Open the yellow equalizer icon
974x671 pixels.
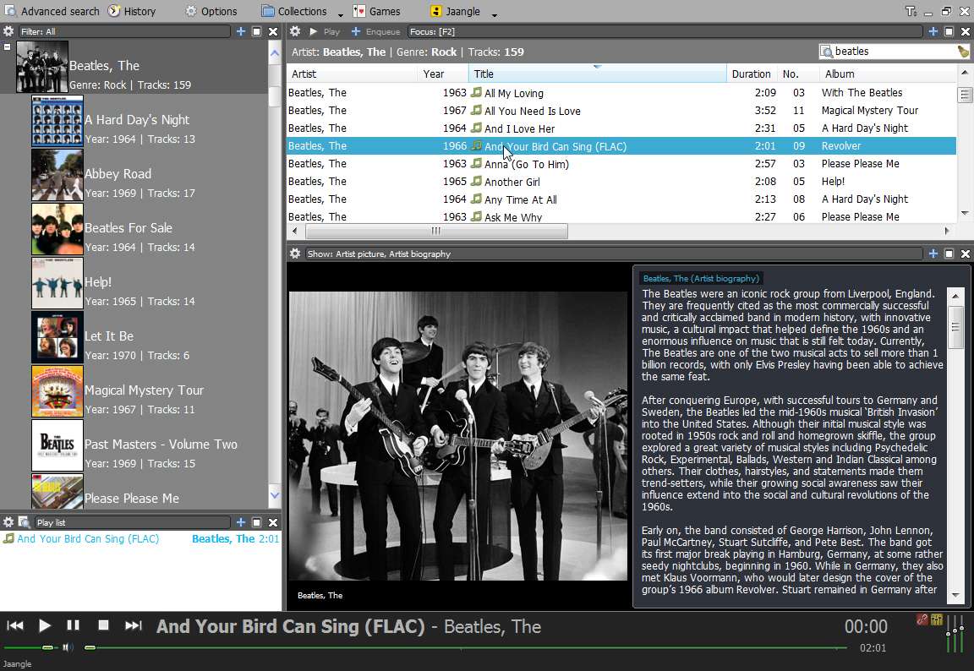(936, 619)
